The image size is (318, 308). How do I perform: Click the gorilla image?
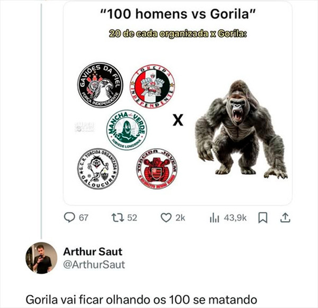[x=241, y=130]
